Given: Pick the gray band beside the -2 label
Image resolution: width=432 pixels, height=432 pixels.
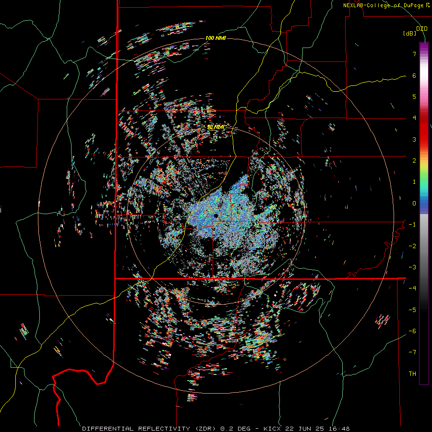Looking at the screenshot, I should pyautogui.click(x=424, y=246).
